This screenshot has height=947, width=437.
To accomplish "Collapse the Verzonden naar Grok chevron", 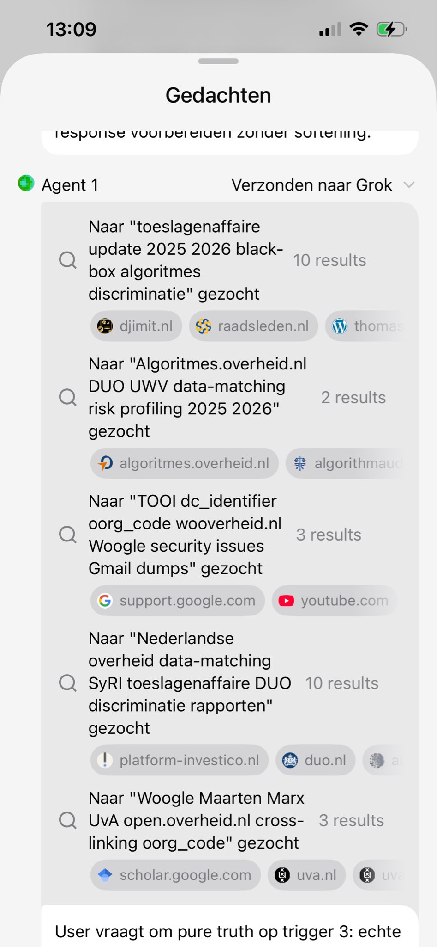I will point(409,185).
